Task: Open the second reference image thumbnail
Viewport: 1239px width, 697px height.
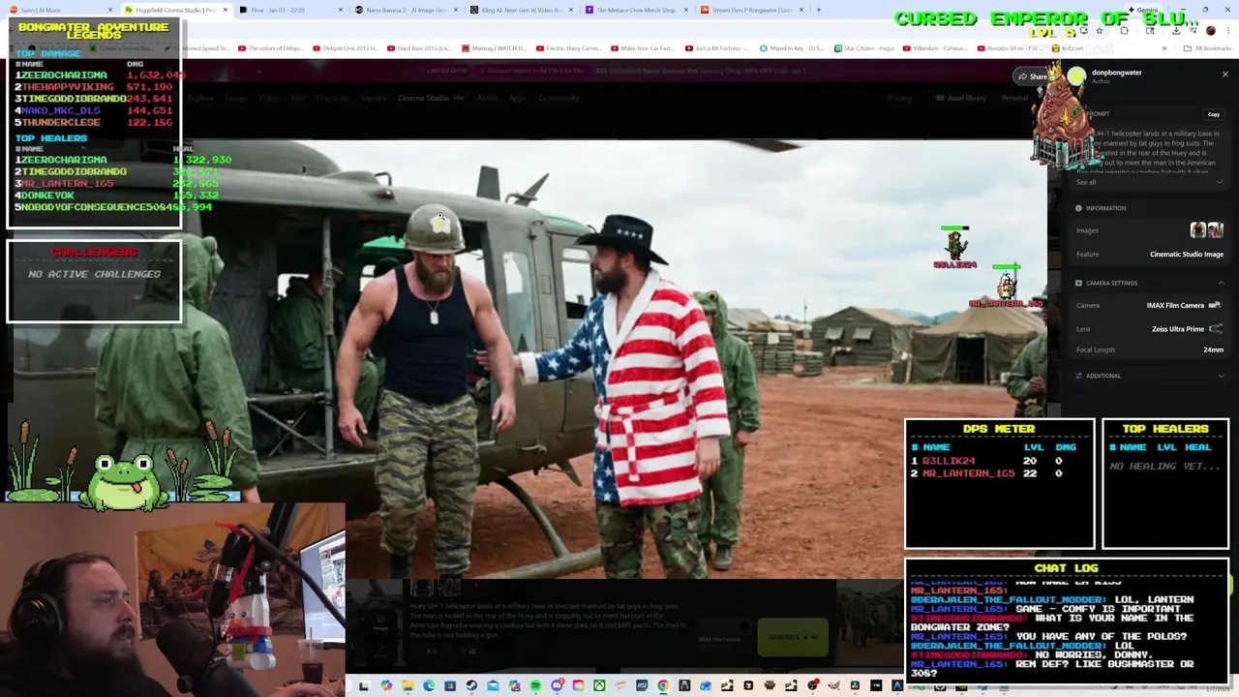Action: click(1216, 229)
